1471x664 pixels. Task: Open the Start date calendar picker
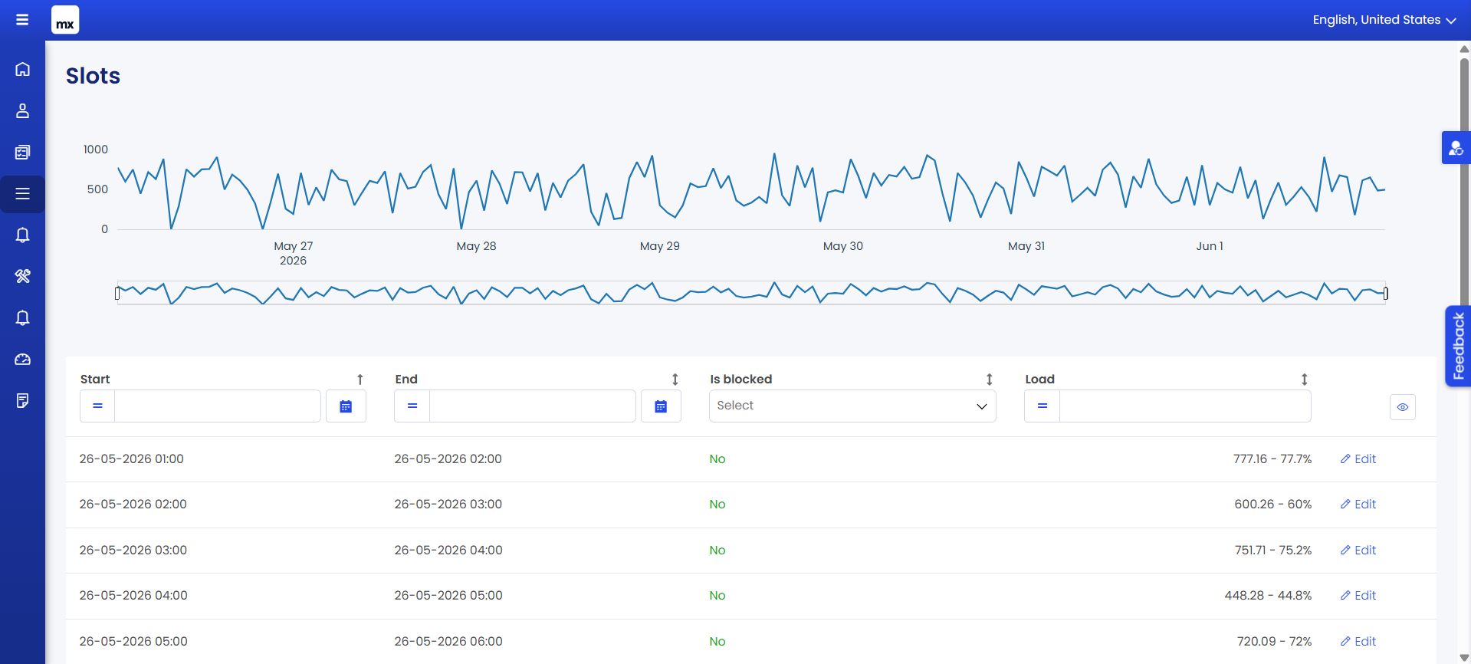(x=346, y=406)
